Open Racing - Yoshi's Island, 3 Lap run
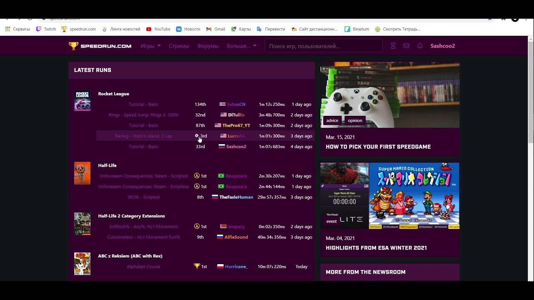 (144, 136)
